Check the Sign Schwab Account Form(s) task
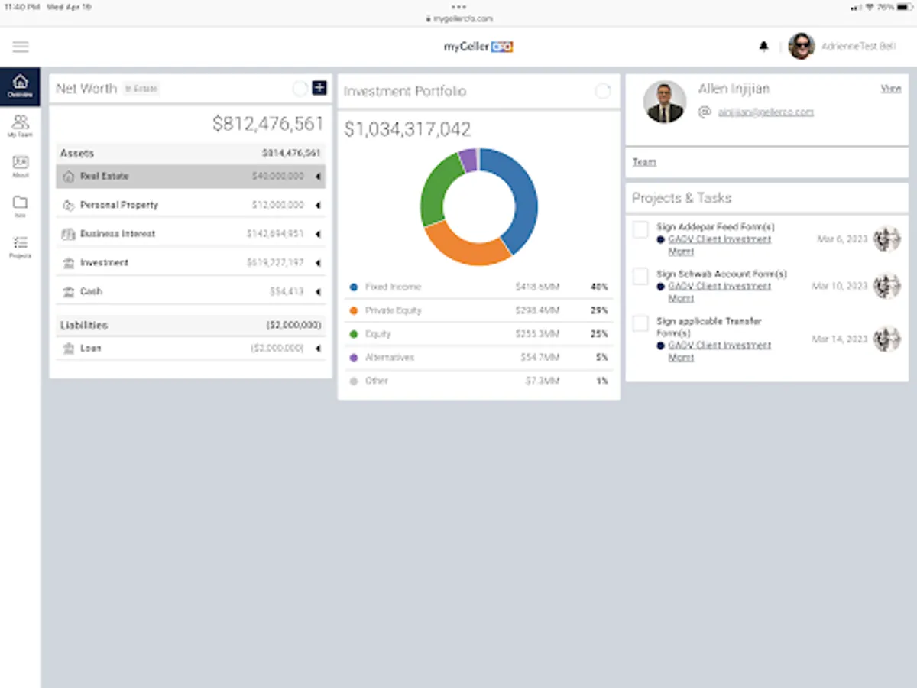 pyautogui.click(x=640, y=276)
